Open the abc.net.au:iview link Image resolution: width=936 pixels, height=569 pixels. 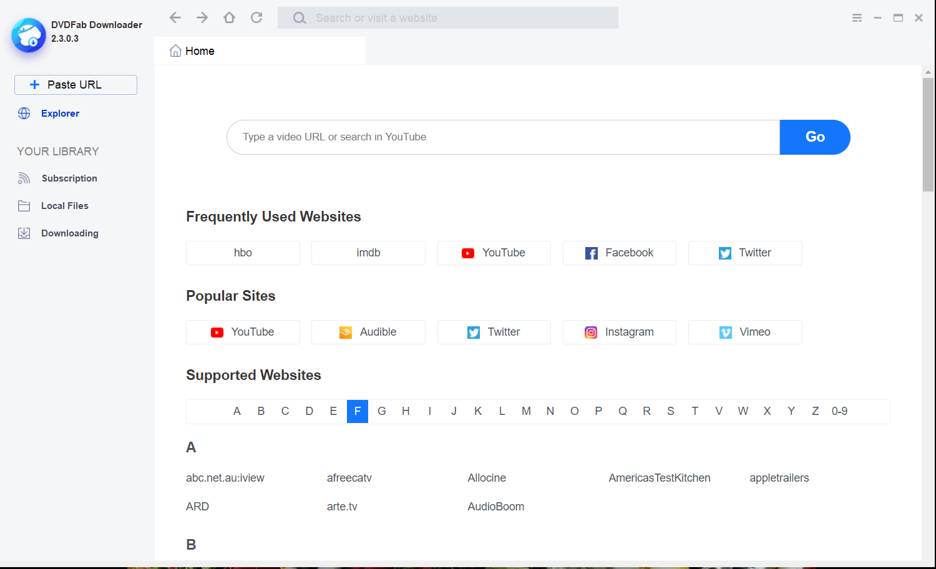tap(225, 478)
